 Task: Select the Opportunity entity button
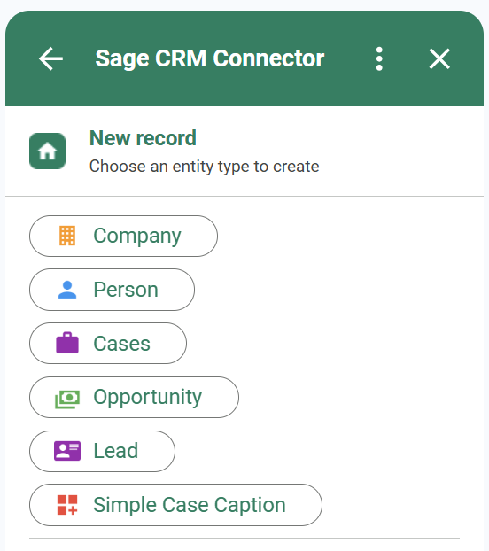[134, 397]
